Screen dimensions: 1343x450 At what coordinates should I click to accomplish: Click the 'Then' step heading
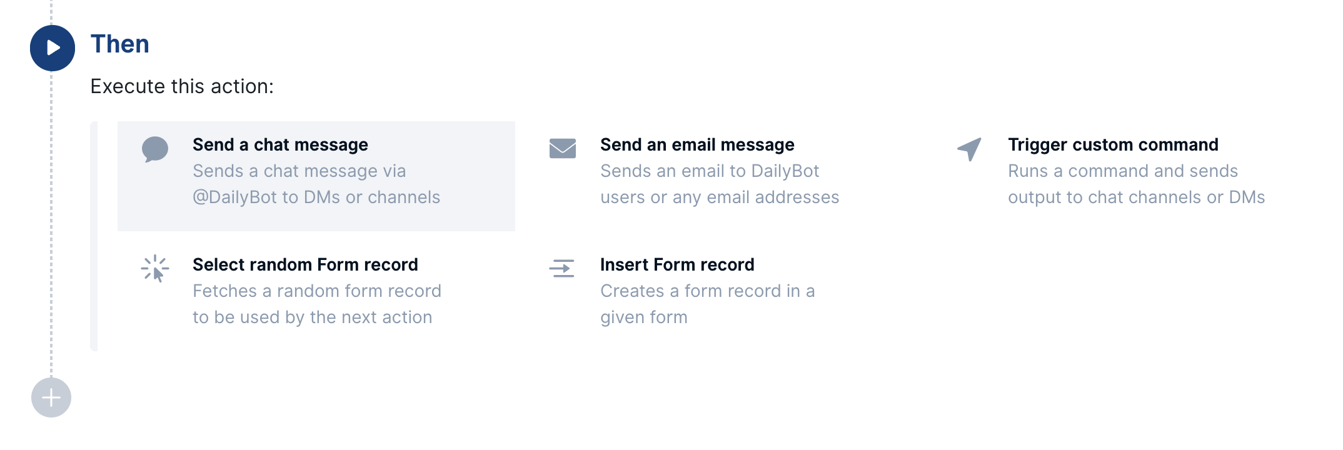(120, 44)
